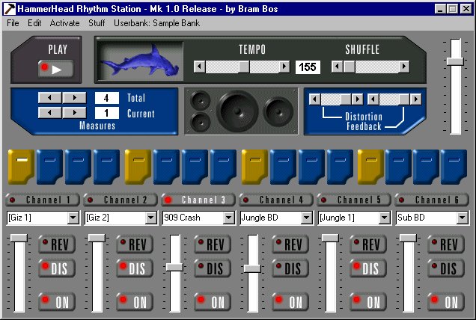Image resolution: width=476 pixels, height=320 pixels.
Task: Increase Current measure with the right arrow
Action: (x=74, y=113)
